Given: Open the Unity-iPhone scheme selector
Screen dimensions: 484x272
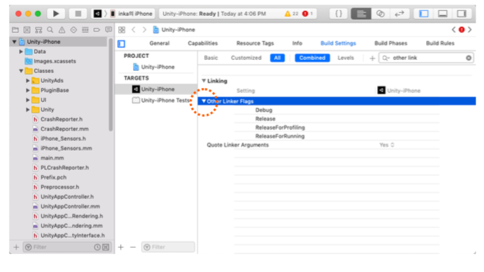Looking at the screenshot, I should (97, 14).
